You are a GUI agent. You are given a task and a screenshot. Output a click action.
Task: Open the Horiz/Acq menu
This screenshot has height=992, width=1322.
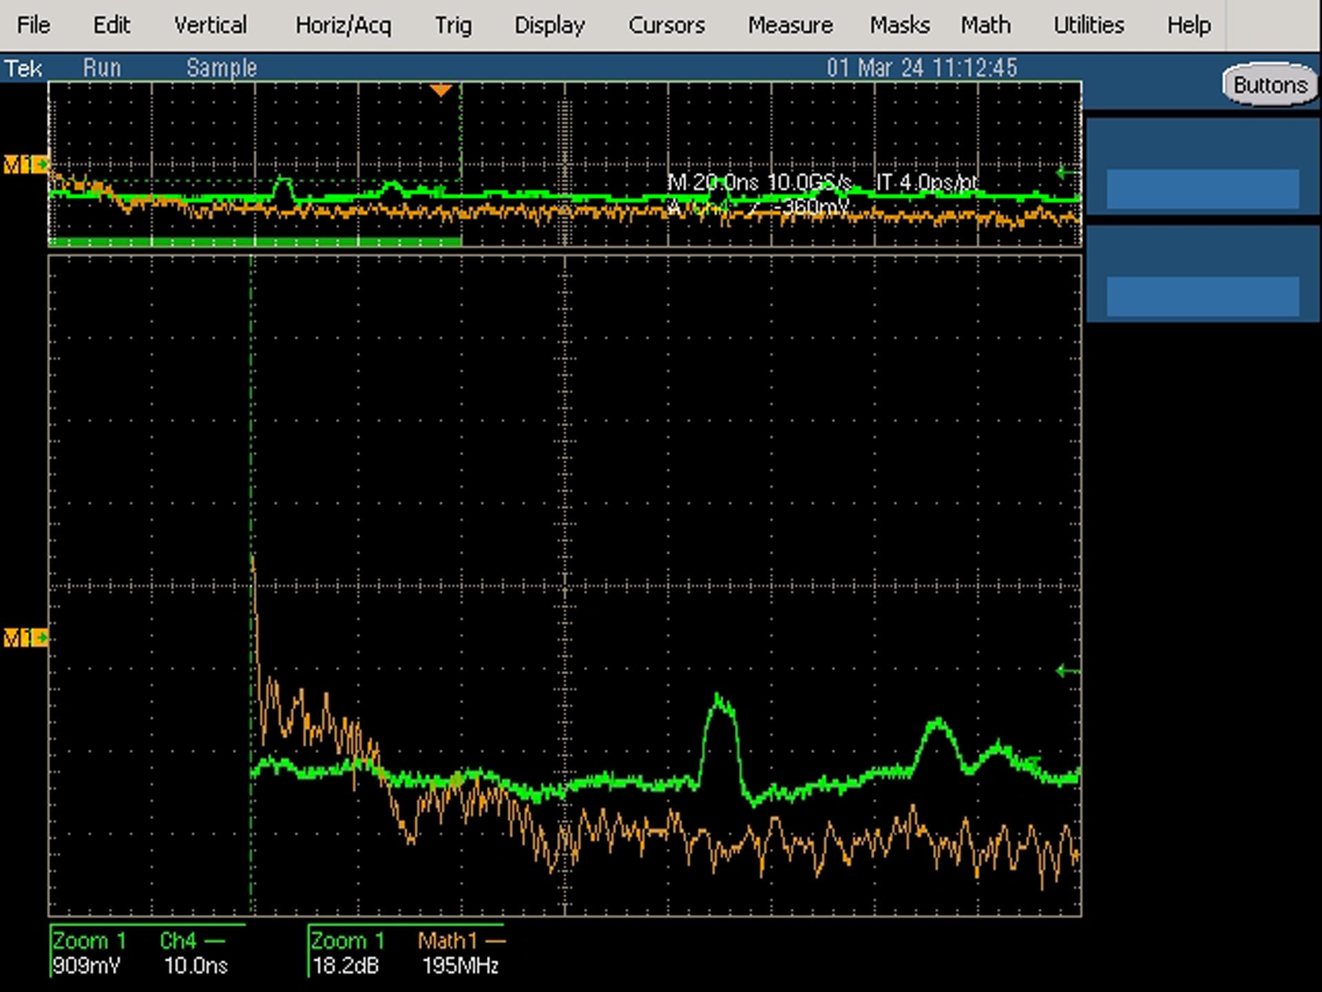(343, 25)
